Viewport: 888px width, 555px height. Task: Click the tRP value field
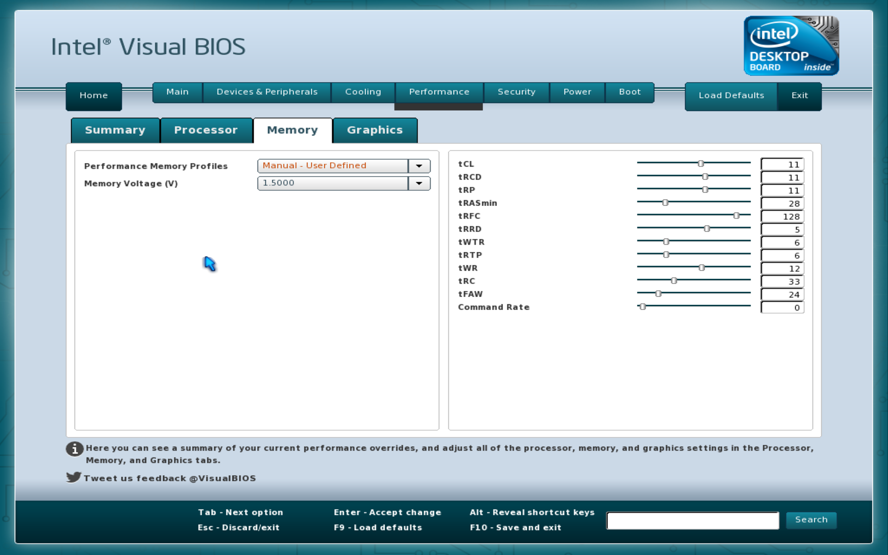point(783,190)
